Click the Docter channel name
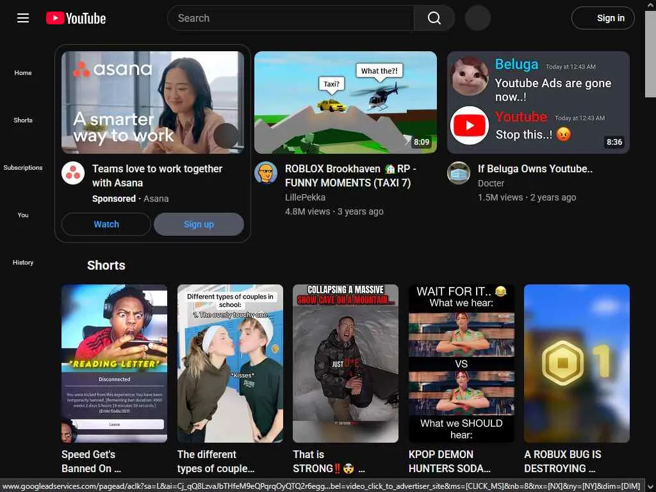This screenshot has height=492, width=656. [x=491, y=183]
